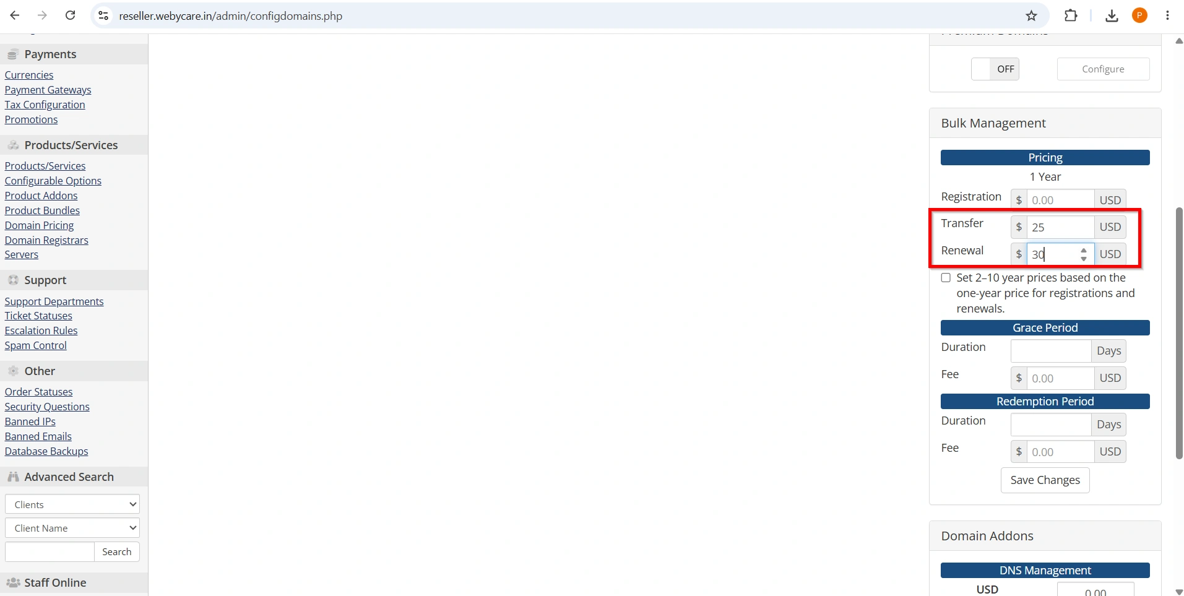The width and height of the screenshot is (1184, 596).
Task: Click the Advanced Search binoculars icon
Action: click(x=13, y=477)
